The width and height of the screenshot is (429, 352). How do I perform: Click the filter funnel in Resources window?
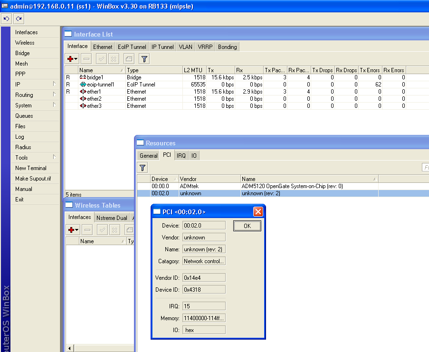pyautogui.click(x=143, y=167)
